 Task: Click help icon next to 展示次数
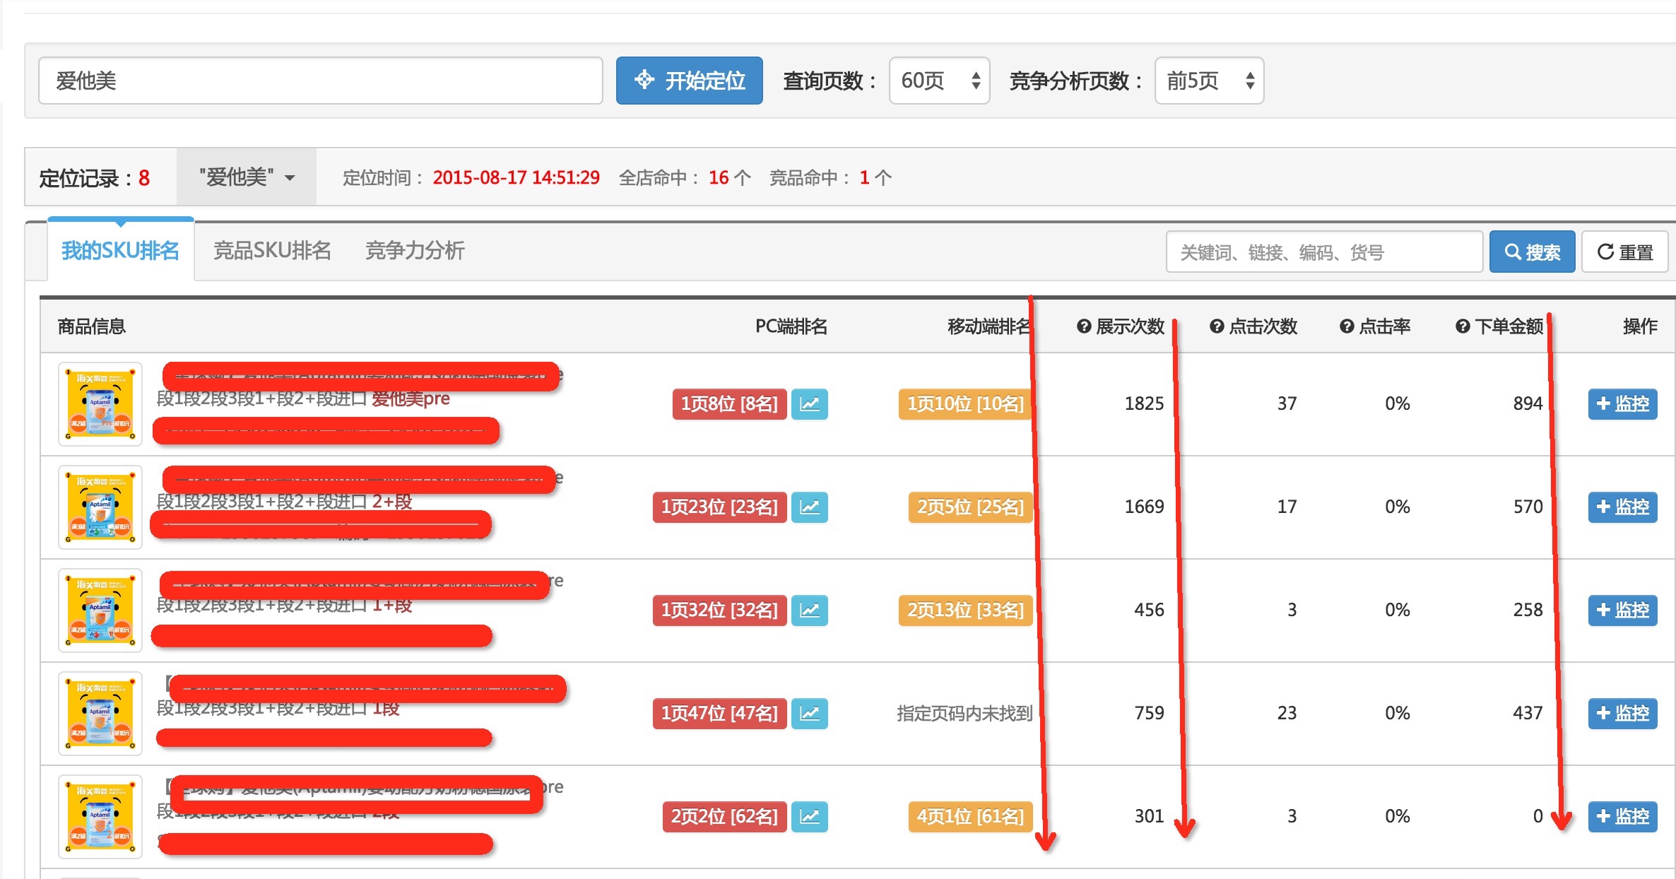click(1084, 326)
